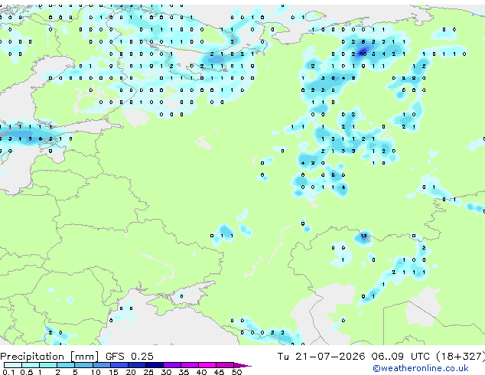
Task: Select the 30–35 mm violet legend swatch
Action: click(171, 365)
